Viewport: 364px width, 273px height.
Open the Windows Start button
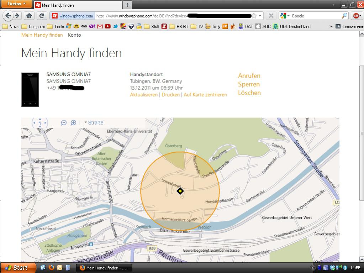[x=19, y=268]
